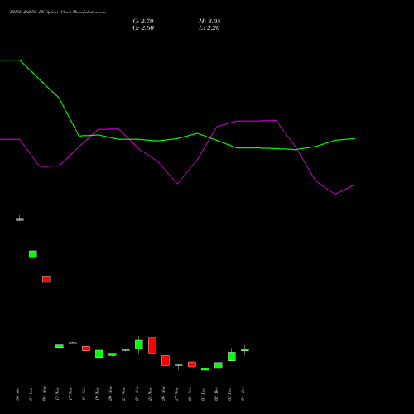Viewport: 414px width, 414px height.
Task: Select the green candlestick for 19 Nov
Action: 99,354
